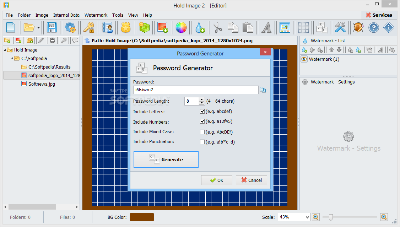Click the BG Color brown swatch
The width and height of the screenshot is (400, 227).
coord(142,217)
